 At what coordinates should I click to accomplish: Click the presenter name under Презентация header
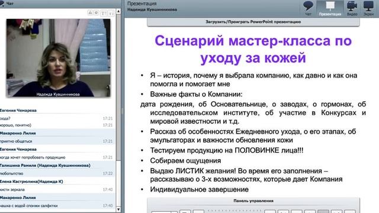coord(152,9)
